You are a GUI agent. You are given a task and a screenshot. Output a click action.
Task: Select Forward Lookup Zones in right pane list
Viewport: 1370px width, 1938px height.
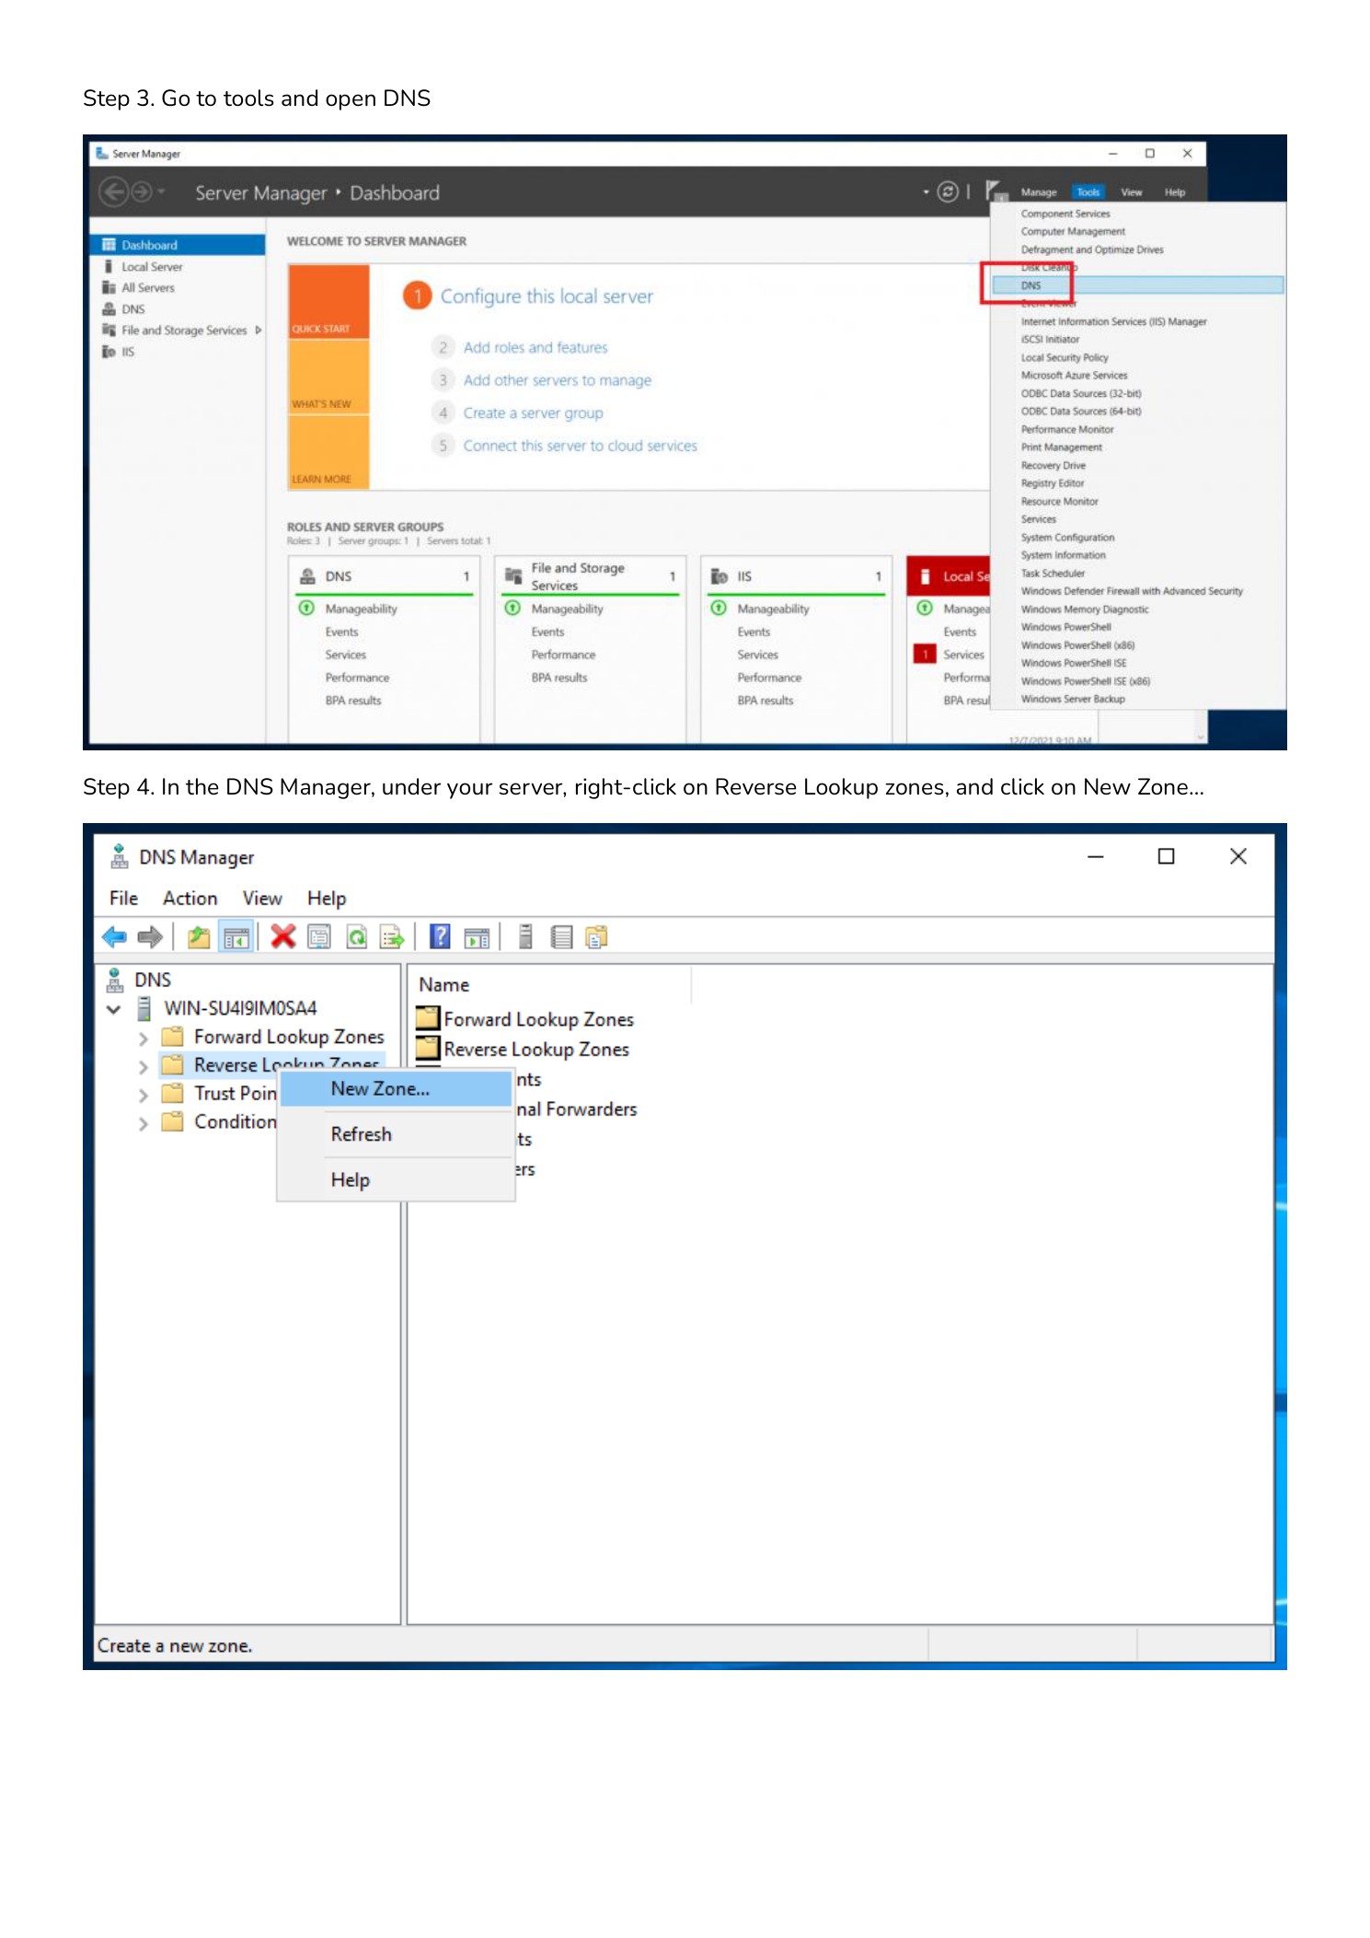525,1019
